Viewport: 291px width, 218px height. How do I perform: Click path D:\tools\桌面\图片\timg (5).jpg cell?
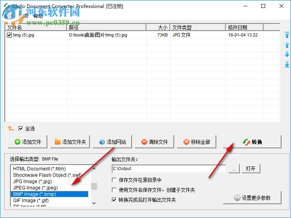(x=98, y=35)
